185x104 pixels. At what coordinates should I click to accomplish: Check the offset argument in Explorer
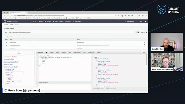click(x=6, y=75)
